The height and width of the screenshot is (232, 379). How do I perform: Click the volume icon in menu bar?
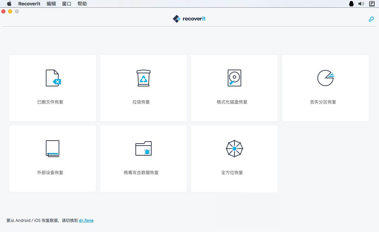[361, 4]
